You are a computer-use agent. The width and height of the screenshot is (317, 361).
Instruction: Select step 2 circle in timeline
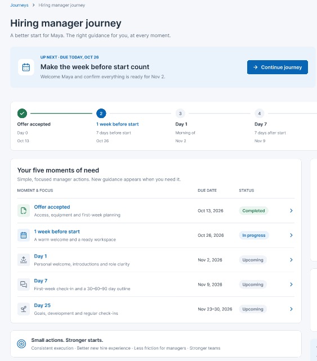pos(101,113)
